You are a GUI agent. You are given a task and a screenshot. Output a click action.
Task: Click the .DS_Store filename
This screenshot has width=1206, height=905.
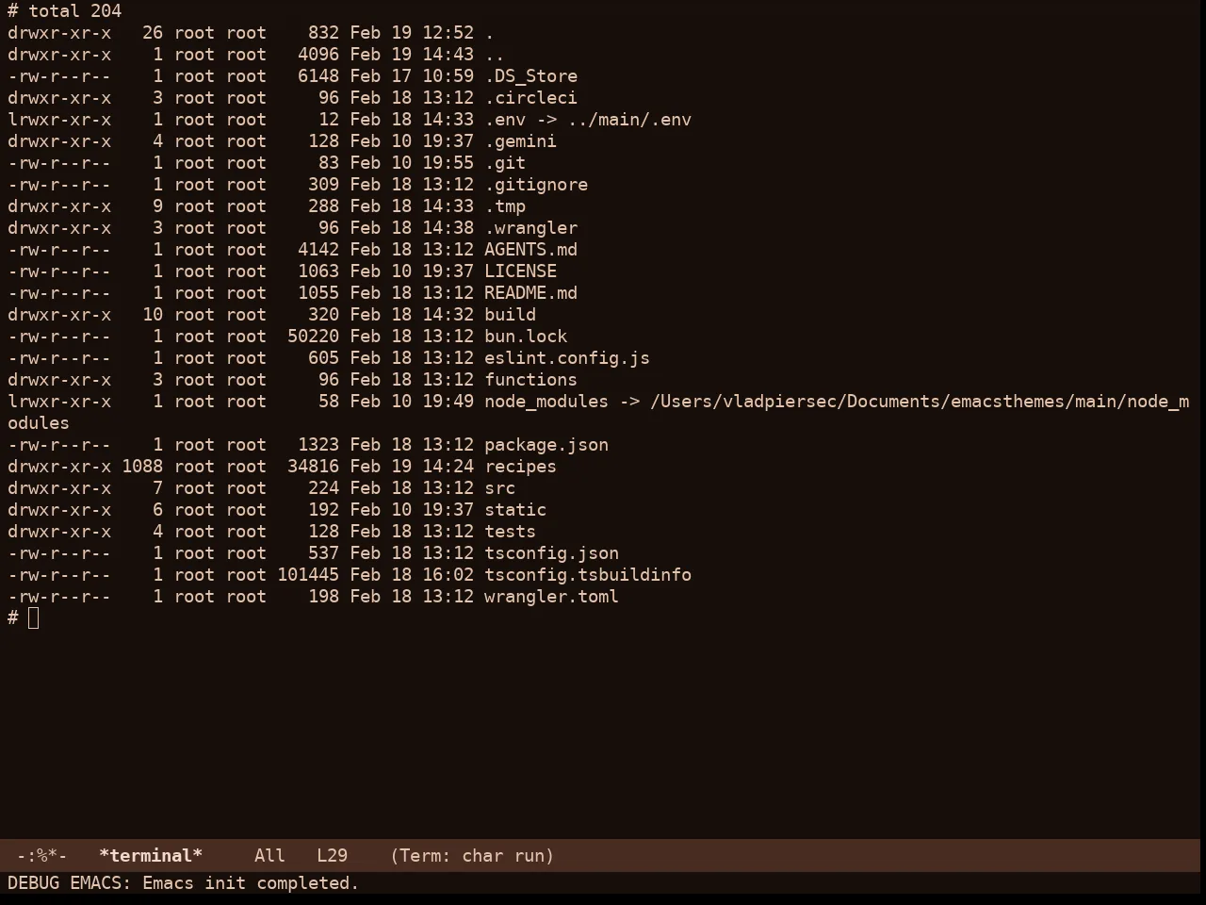point(530,76)
